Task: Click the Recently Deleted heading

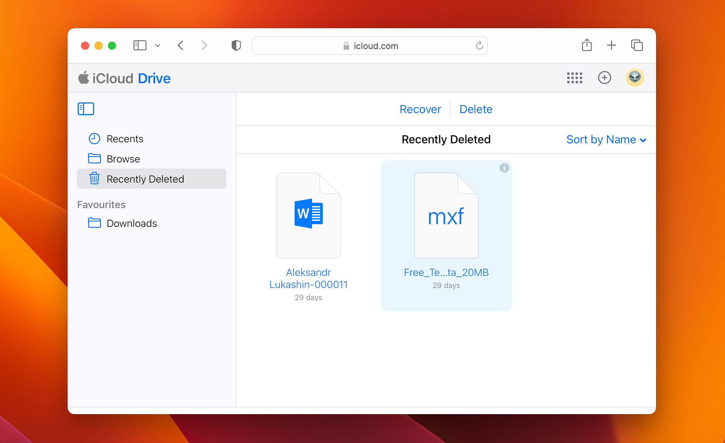Action: point(446,139)
